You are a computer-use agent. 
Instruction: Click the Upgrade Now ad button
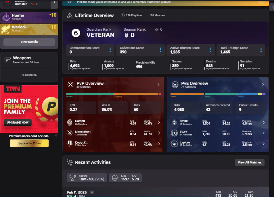[18, 123]
